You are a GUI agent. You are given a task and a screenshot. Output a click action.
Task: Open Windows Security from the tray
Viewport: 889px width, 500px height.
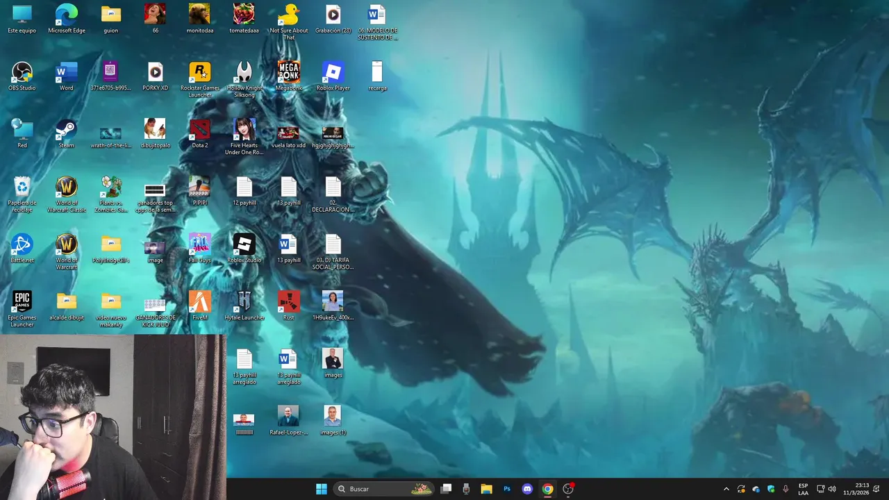pyautogui.click(x=771, y=489)
